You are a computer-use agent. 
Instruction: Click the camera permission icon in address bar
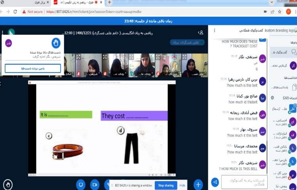(265, 12)
